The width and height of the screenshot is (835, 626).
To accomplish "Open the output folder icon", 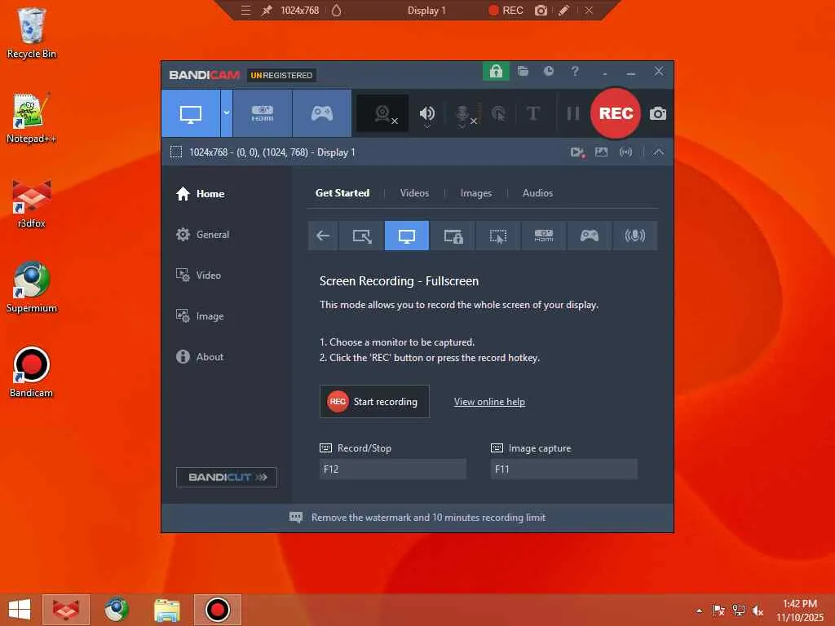I will (523, 72).
